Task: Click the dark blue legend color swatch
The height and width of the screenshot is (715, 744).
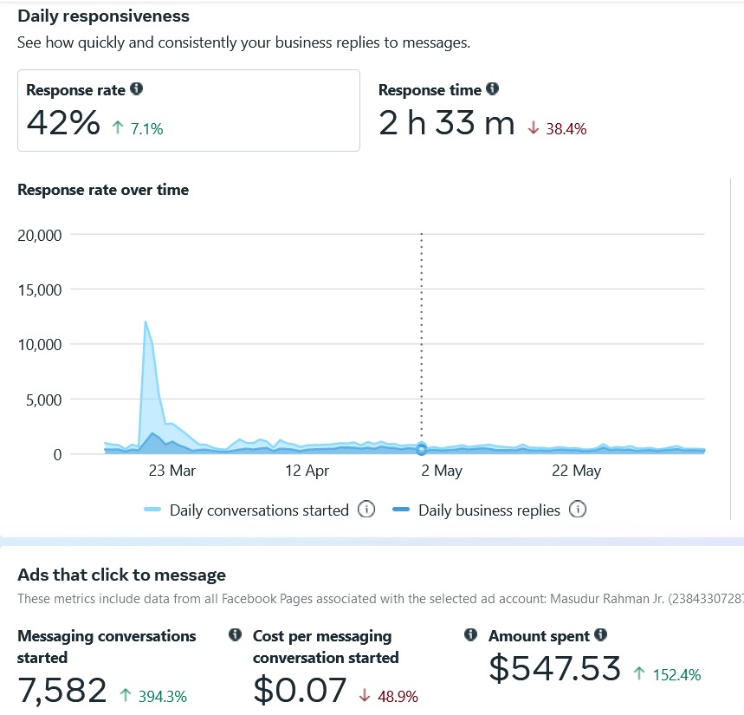Action: click(x=402, y=510)
